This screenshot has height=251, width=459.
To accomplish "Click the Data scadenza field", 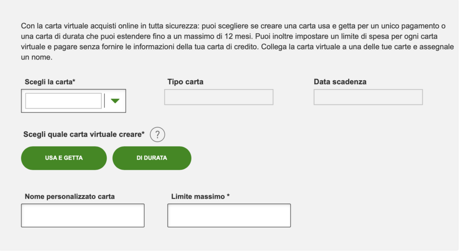I will [368, 97].
